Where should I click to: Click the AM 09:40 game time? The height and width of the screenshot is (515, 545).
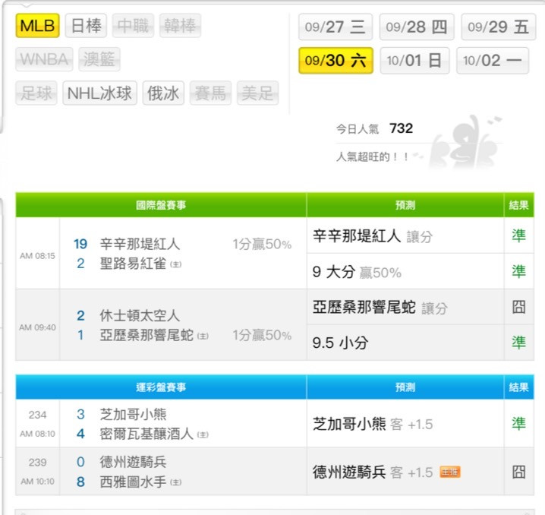37,327
